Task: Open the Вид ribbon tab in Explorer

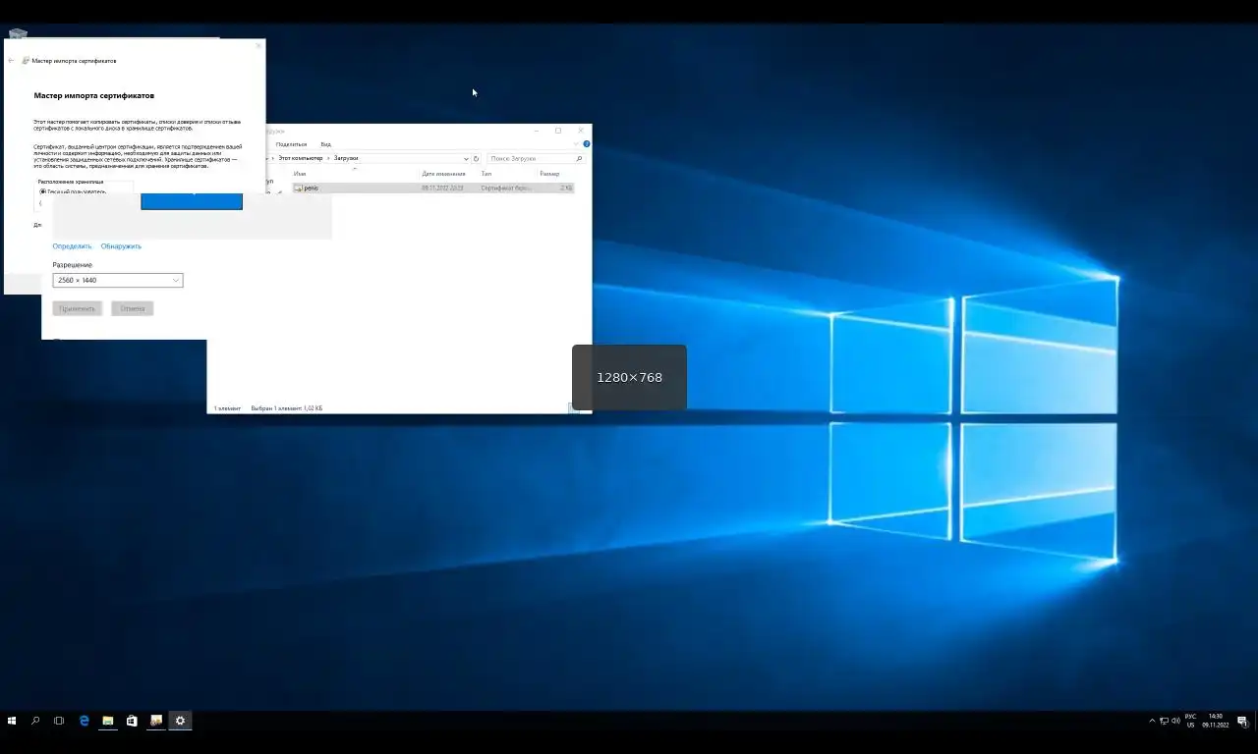Action: coord(325,144)
